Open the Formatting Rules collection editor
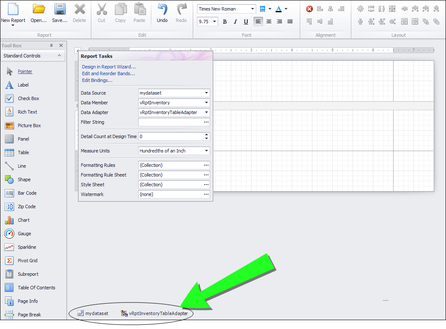Image resolution: width=446 pixels, height=329 pixels. 206,165
